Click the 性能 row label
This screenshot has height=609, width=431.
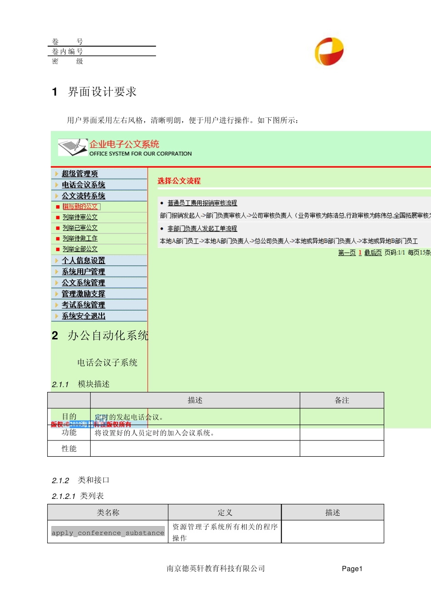pos(69,449)
